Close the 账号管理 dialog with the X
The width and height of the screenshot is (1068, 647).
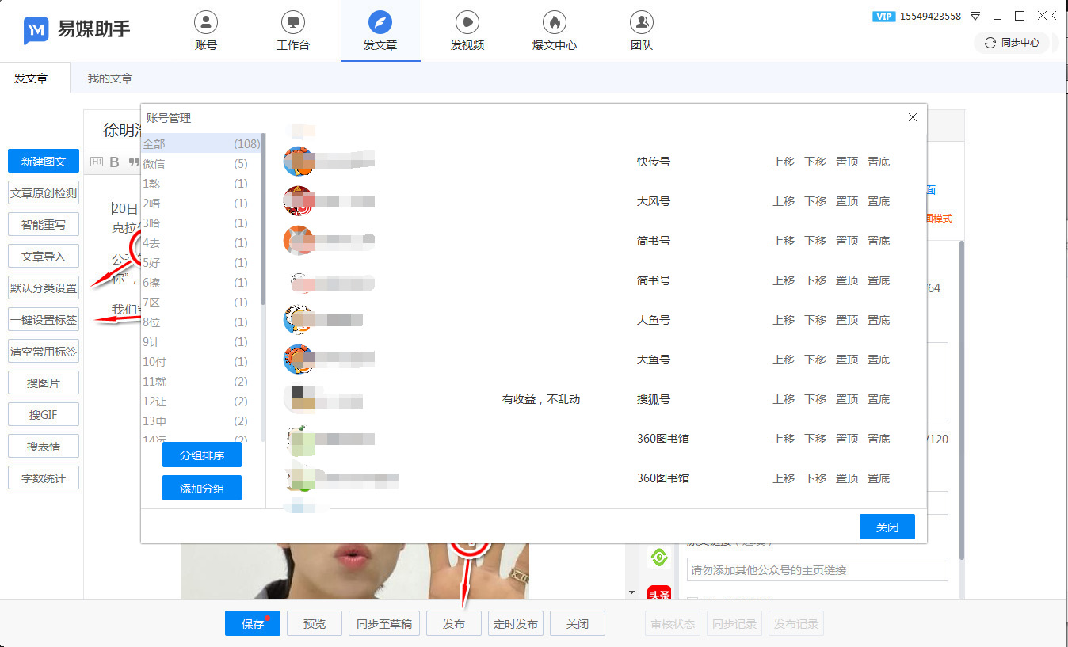(x=912, y=117)
